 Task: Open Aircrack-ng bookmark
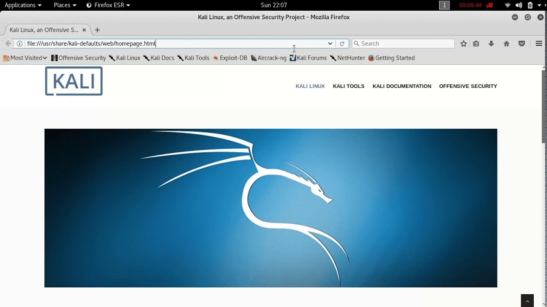click(268, 58)
